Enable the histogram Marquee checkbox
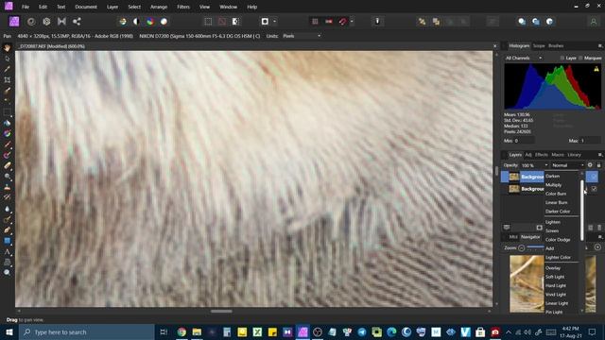 [580, 58]
